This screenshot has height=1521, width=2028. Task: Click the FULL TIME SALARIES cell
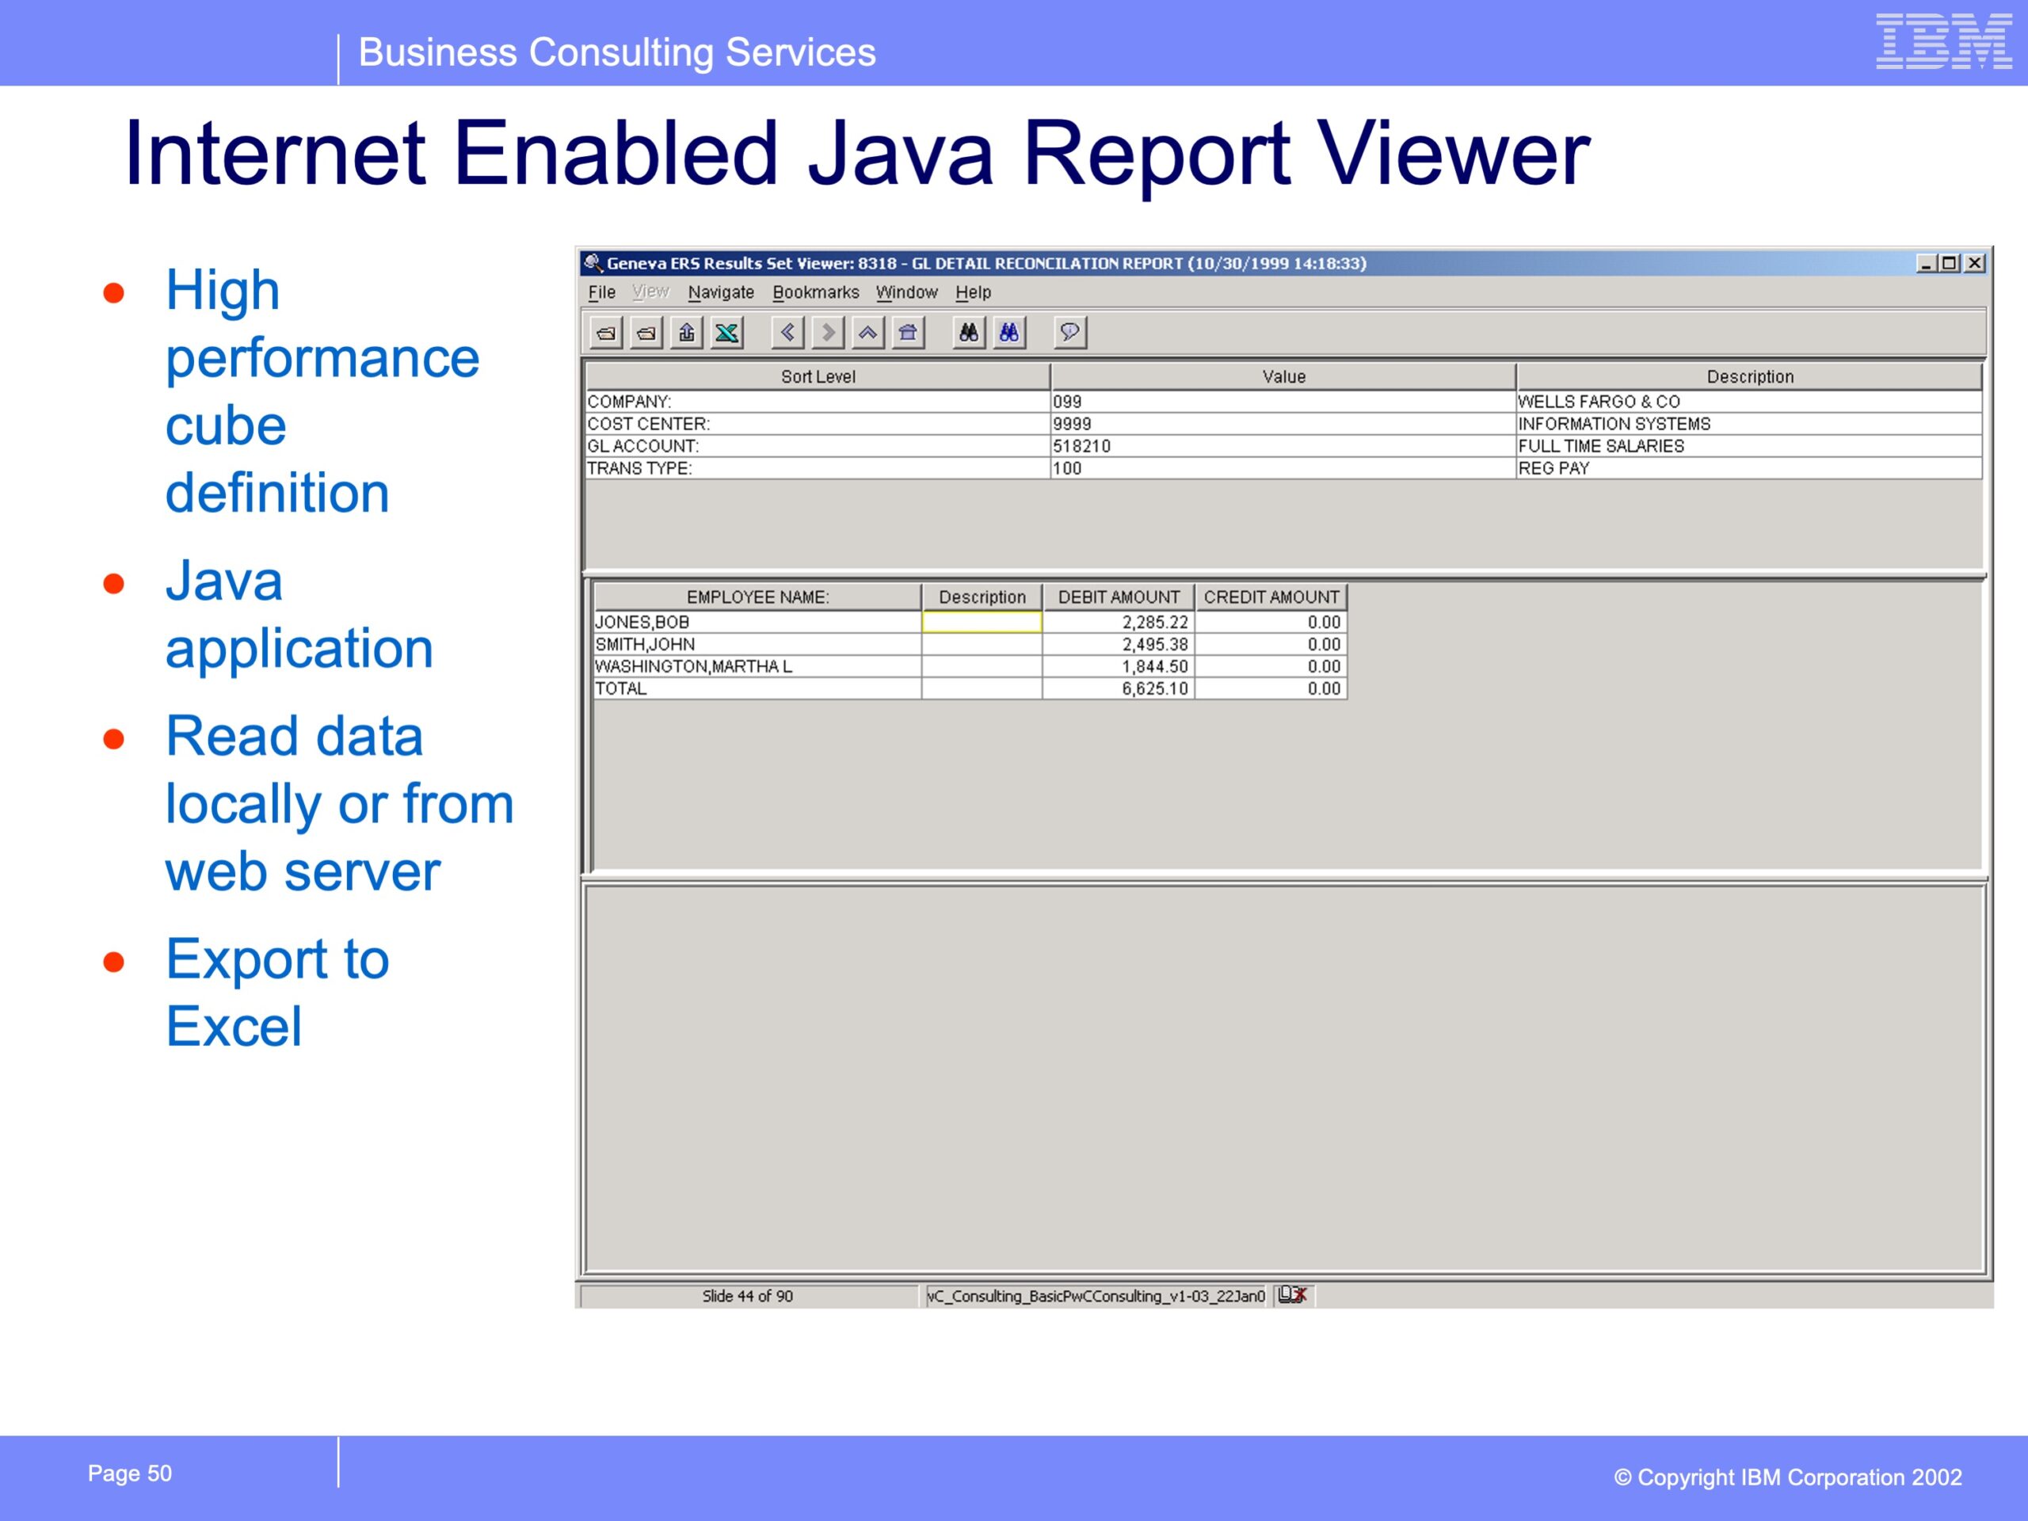click(1749, 445)
